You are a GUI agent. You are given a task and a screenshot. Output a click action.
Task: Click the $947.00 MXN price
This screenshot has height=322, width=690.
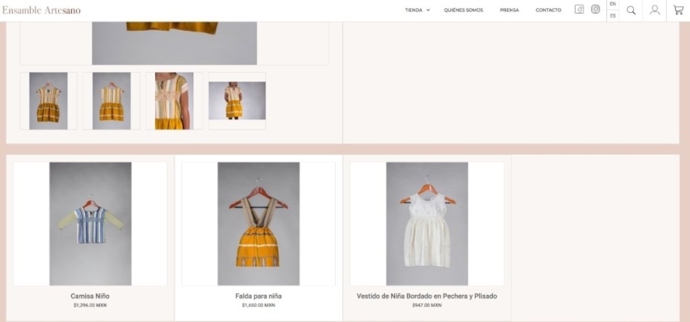[427, 305]
